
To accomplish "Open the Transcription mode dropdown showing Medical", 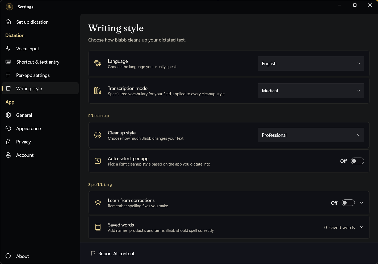I will [311, 91].
